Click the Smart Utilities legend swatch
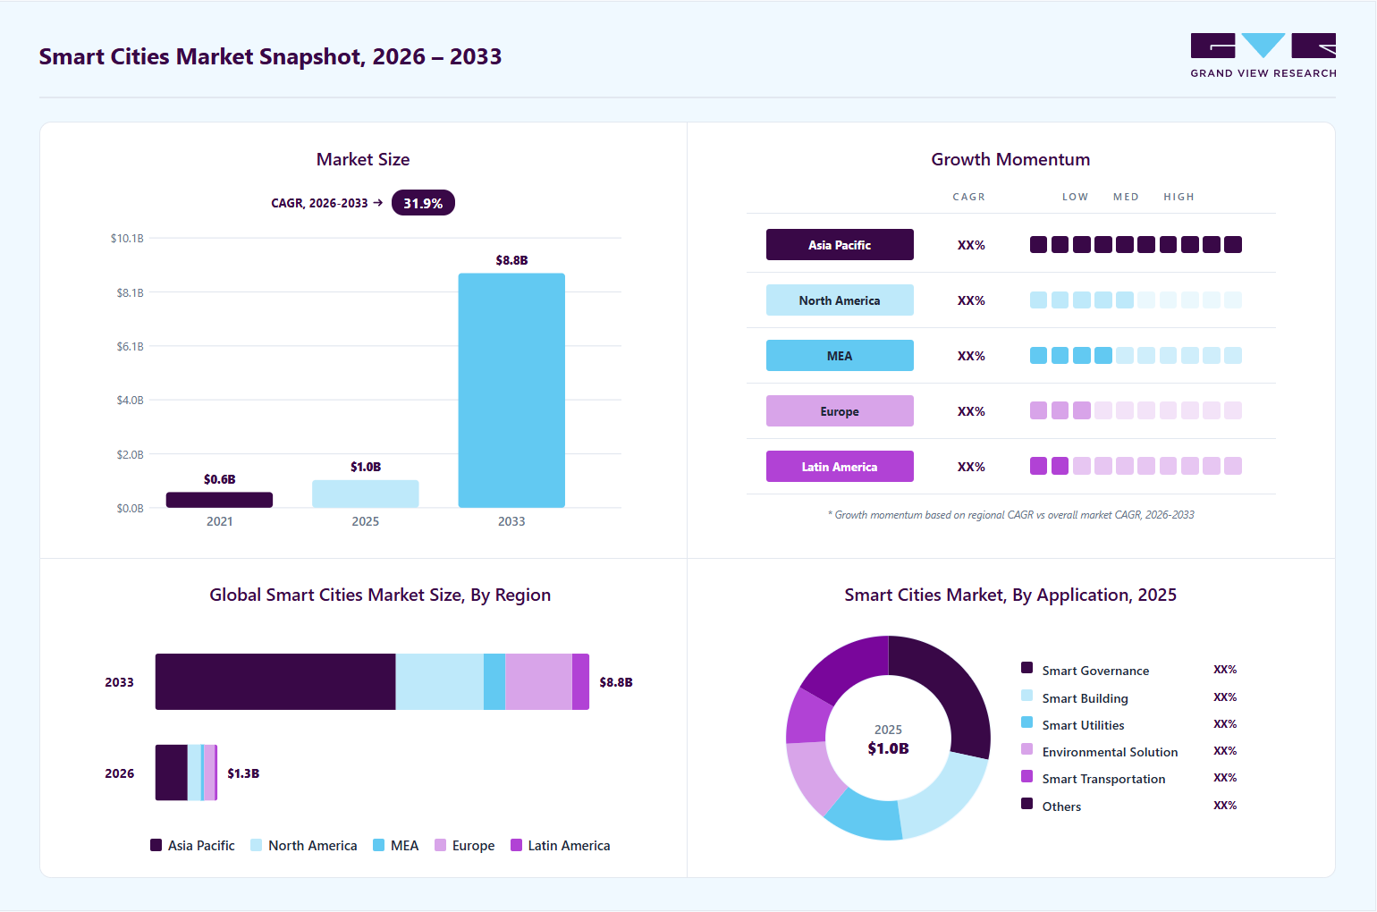 [1027, 722]
